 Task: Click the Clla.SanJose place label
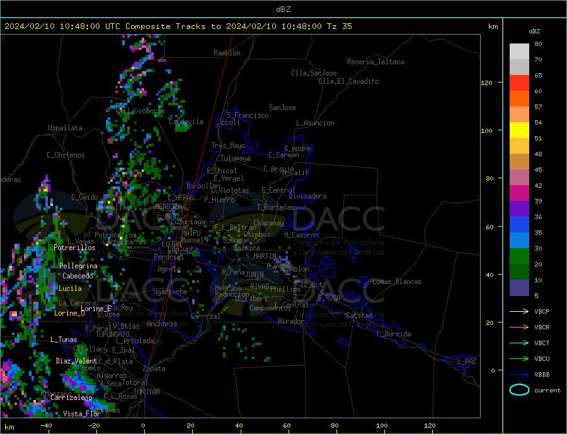click(x=314, y=73)
